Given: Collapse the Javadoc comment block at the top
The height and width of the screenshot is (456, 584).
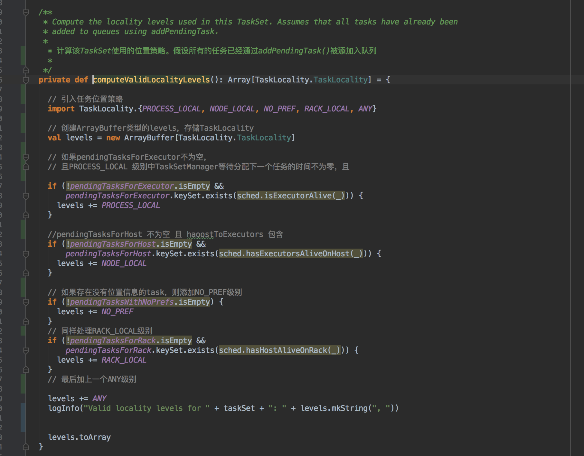Looking at the screenshot, I should point(26,12).
